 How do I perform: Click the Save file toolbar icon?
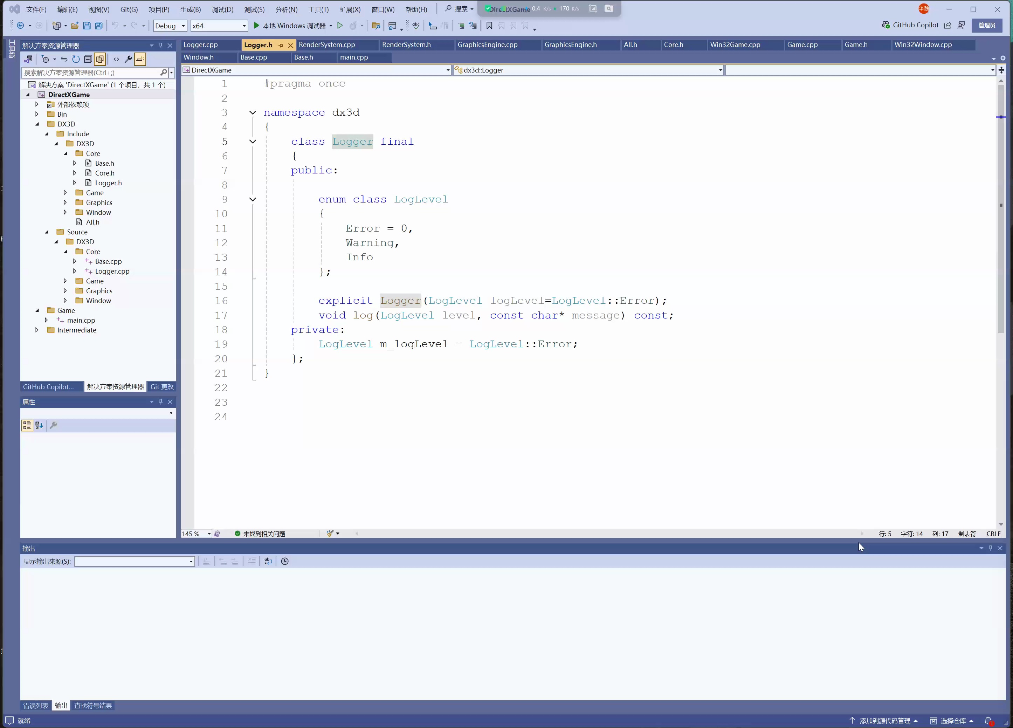[x=87, y=26]
